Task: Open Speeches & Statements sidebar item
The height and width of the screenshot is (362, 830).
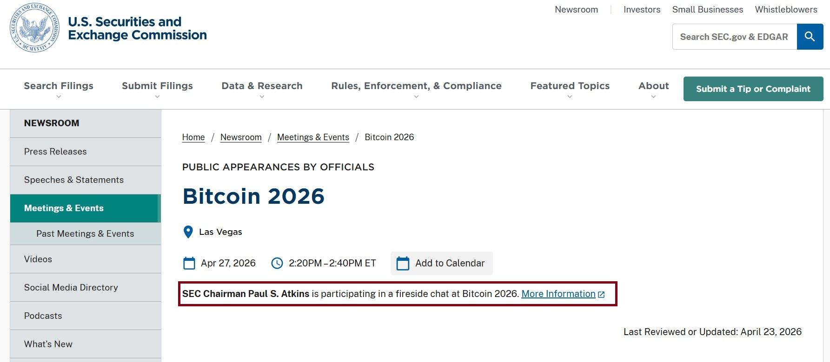Action: click(x=74, y=180)
